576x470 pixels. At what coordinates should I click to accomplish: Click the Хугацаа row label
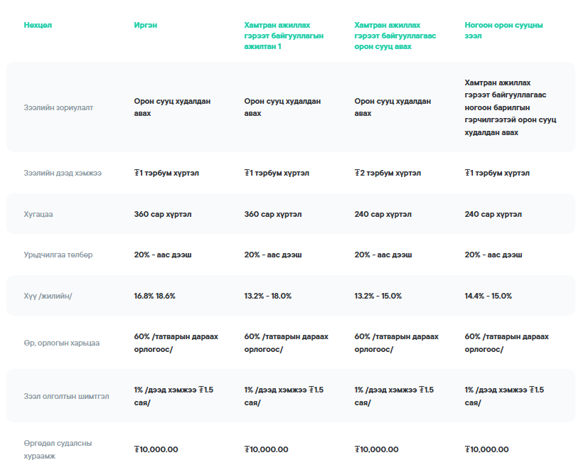pos(38,214)
